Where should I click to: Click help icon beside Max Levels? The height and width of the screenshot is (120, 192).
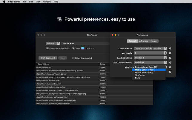[170, 53]
